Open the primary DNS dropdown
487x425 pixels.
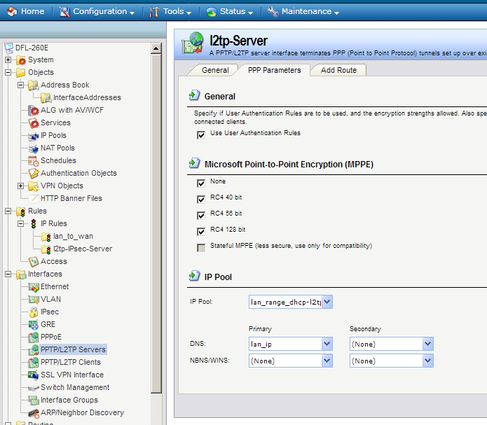pos(327,344)
